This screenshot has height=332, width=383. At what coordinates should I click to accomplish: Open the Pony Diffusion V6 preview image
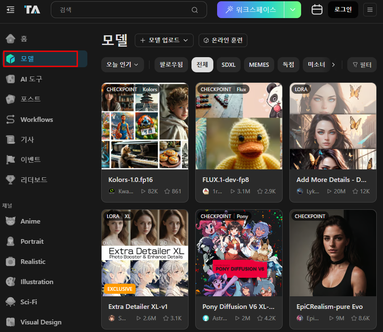pyautogui.click(x=239, y=253)
